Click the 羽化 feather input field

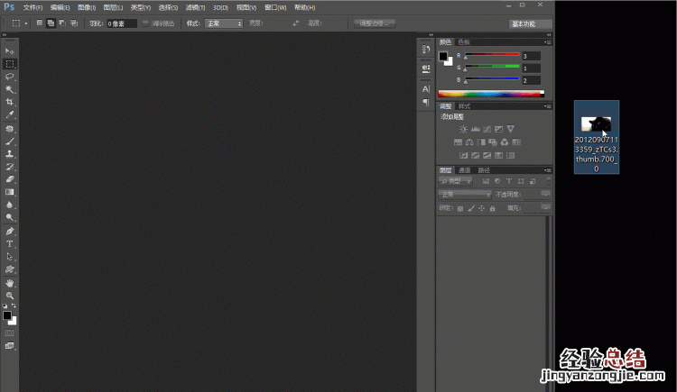(x=121, y=23)
